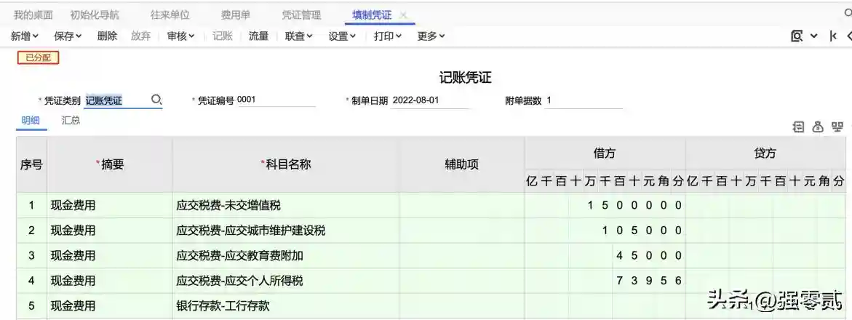Image resolution: width=852 pixels, height=320 pixels.
Task: Expand the 保存 dropdown
Action: [68, 36]
